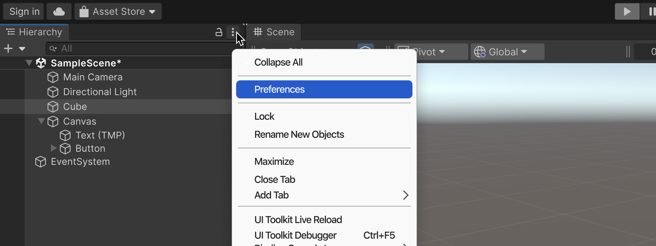
Task: Expand the Button object children
Action: click(53, 148)
